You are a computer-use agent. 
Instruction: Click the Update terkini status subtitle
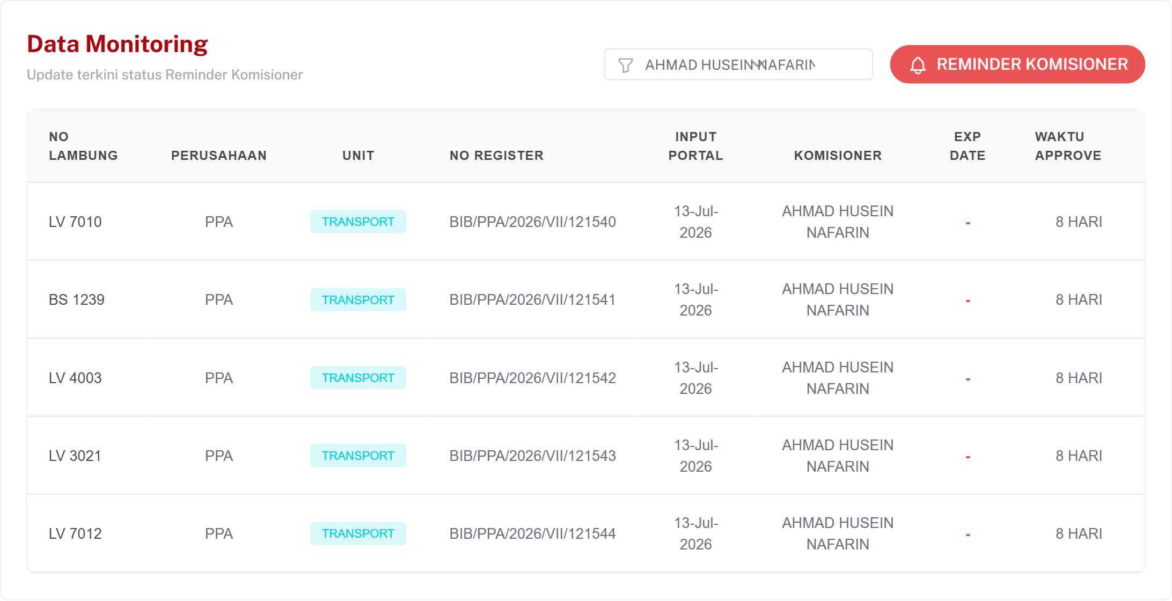pyautogui.click(x=165, y=75)
